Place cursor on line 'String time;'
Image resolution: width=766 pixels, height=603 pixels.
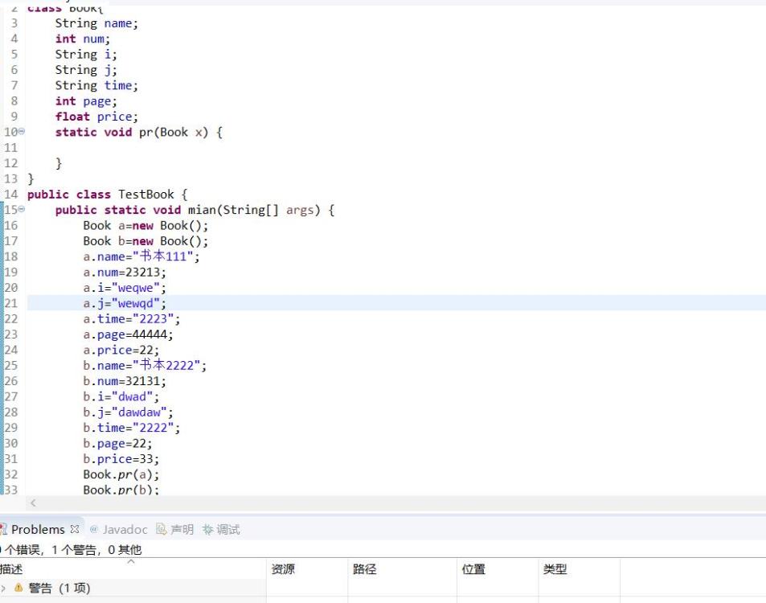tap(96, 85)
